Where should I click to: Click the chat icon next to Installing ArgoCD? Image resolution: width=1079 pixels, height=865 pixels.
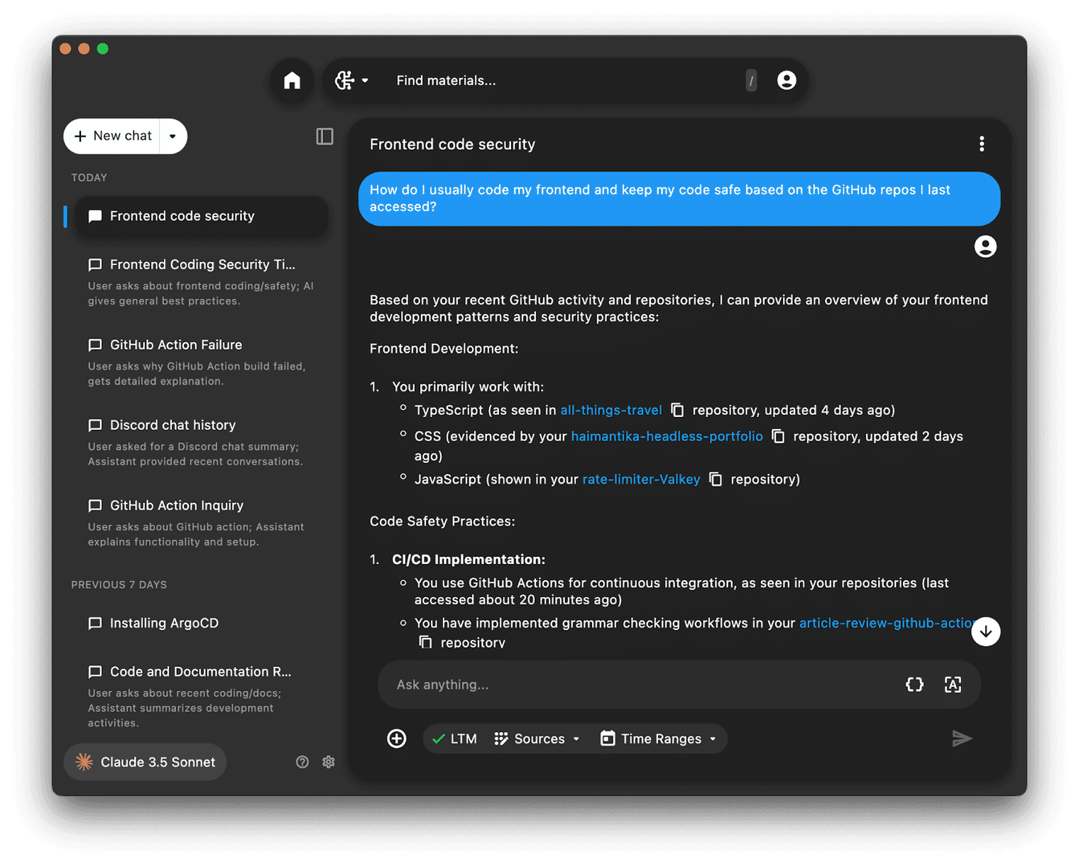(95, 624)
